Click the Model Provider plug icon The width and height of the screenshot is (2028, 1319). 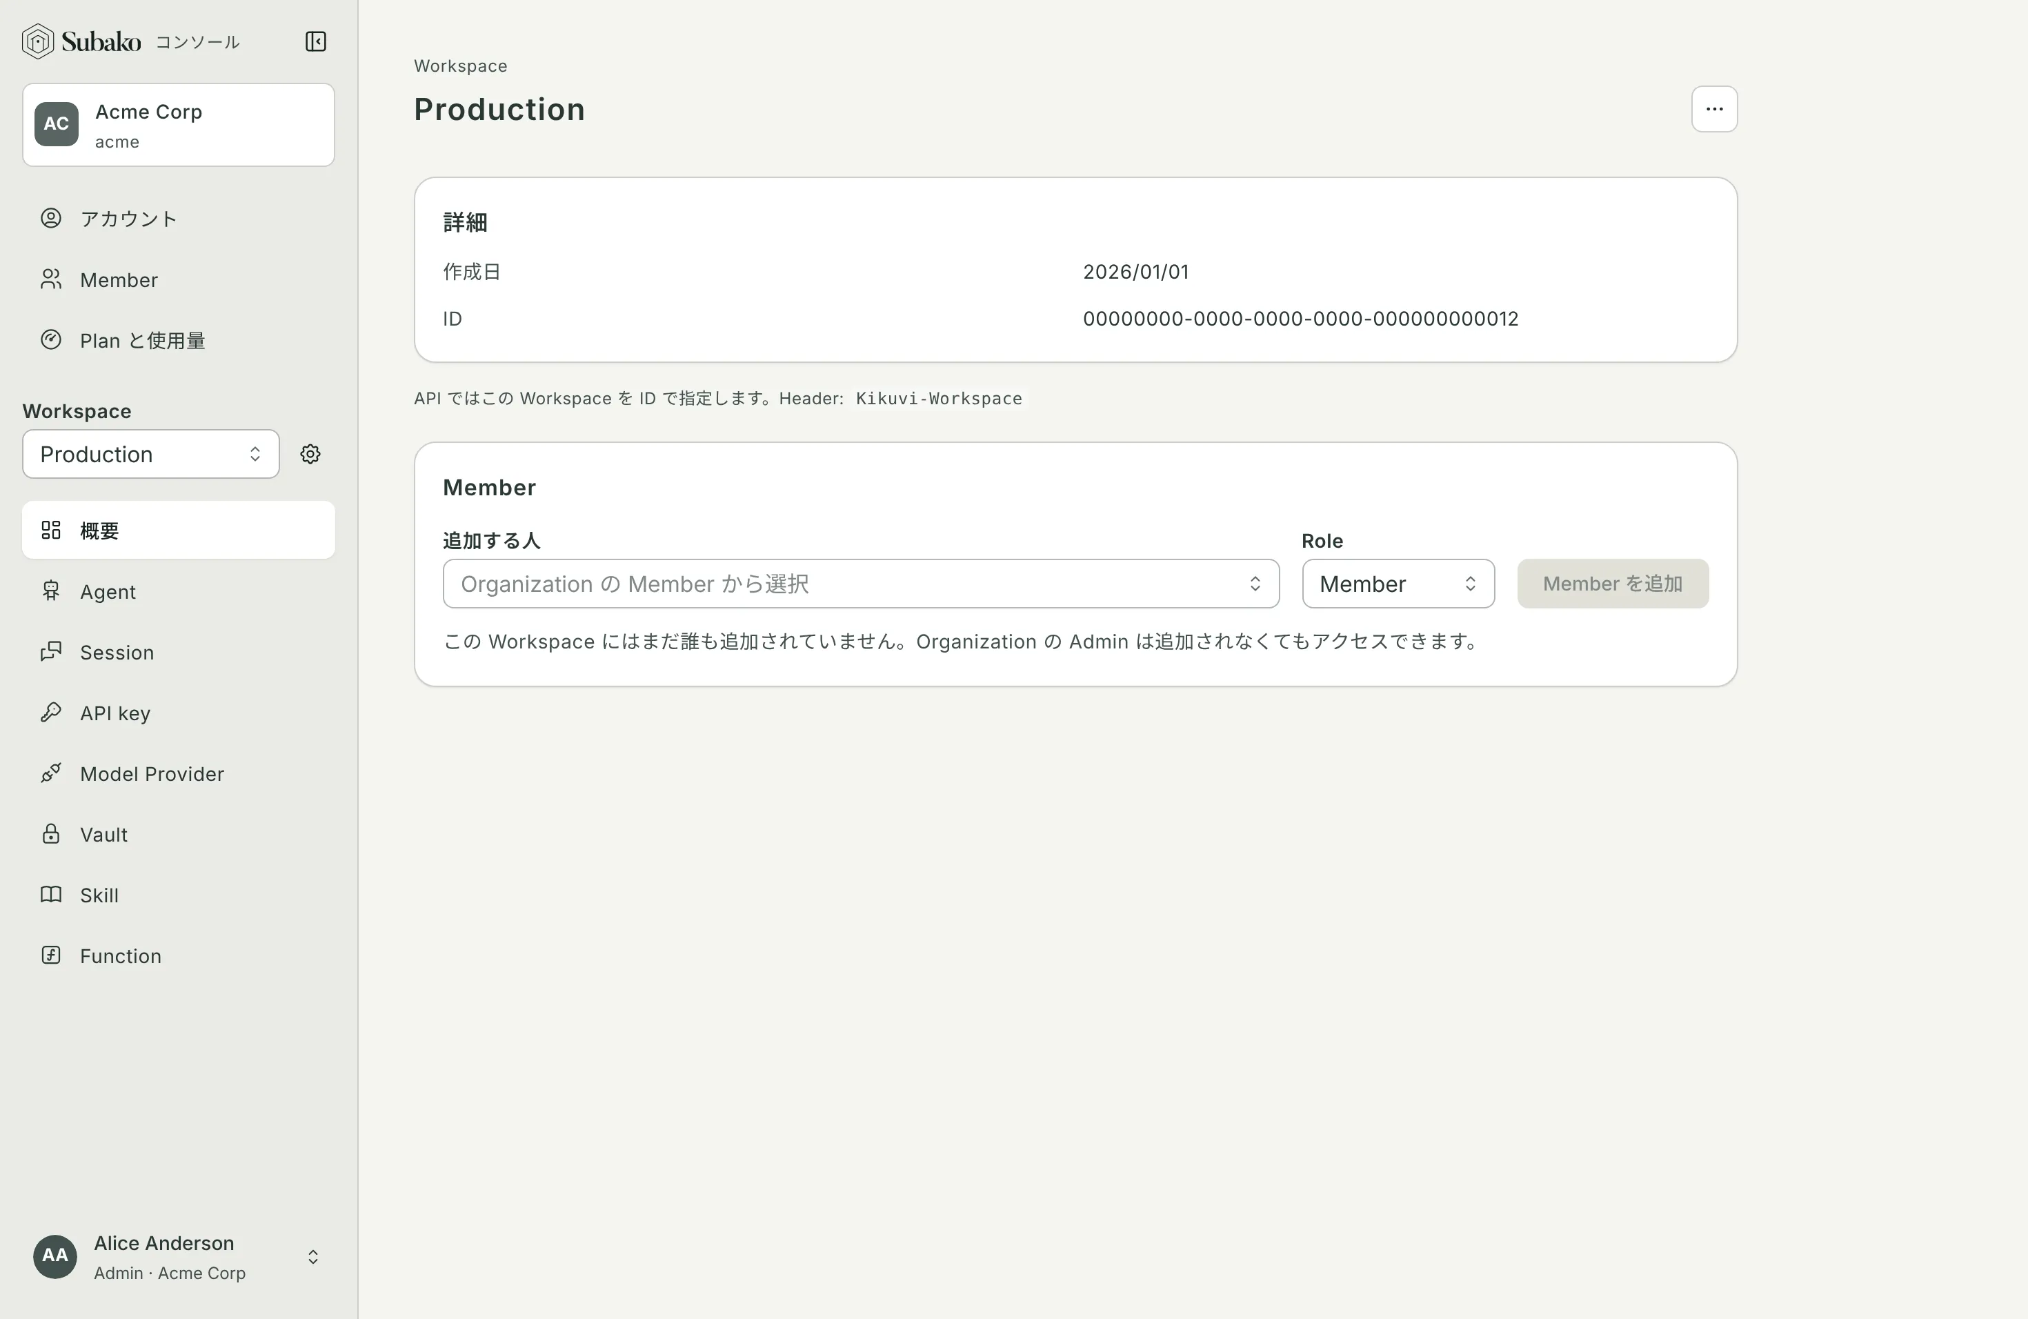(51, 773)
